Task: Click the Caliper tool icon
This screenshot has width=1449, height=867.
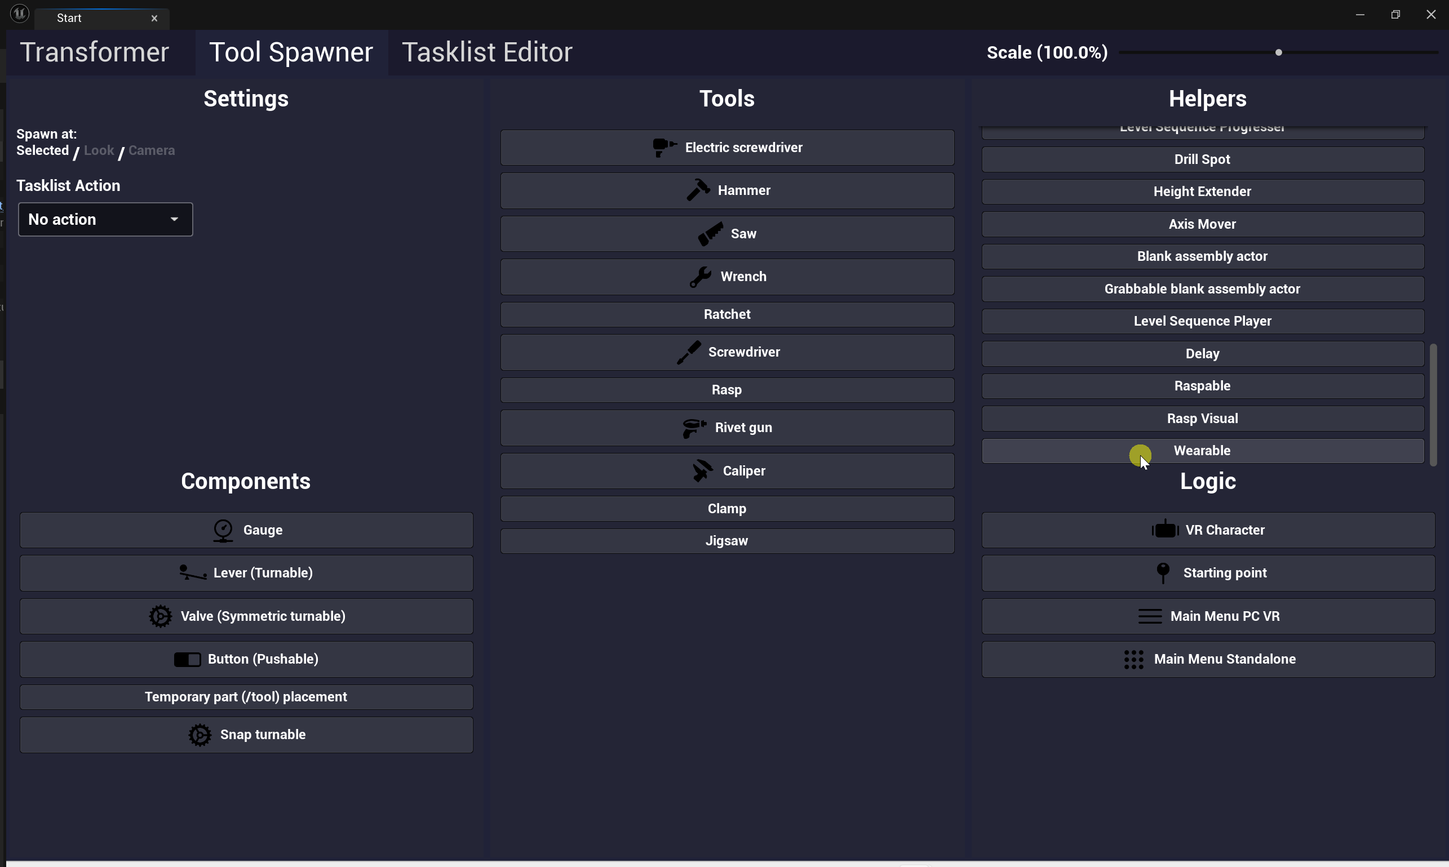Action: point(703,471)
